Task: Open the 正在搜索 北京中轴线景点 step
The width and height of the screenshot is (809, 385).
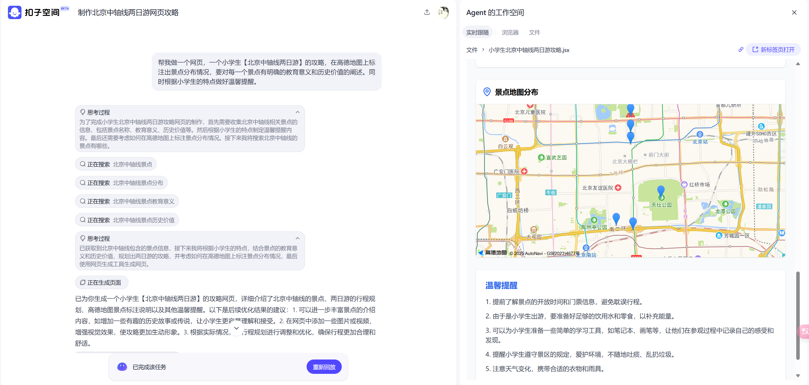Action: (x=116, y=164)
